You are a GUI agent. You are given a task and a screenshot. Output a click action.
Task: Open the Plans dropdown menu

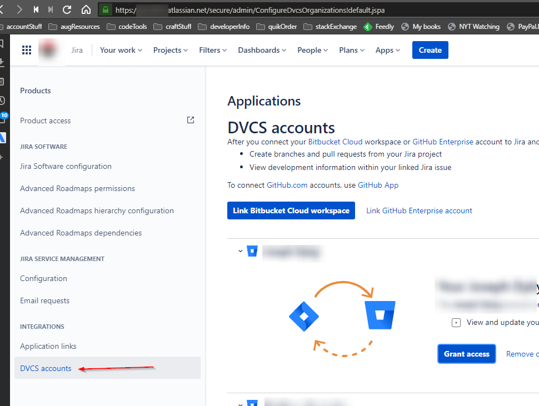(352, 50)
